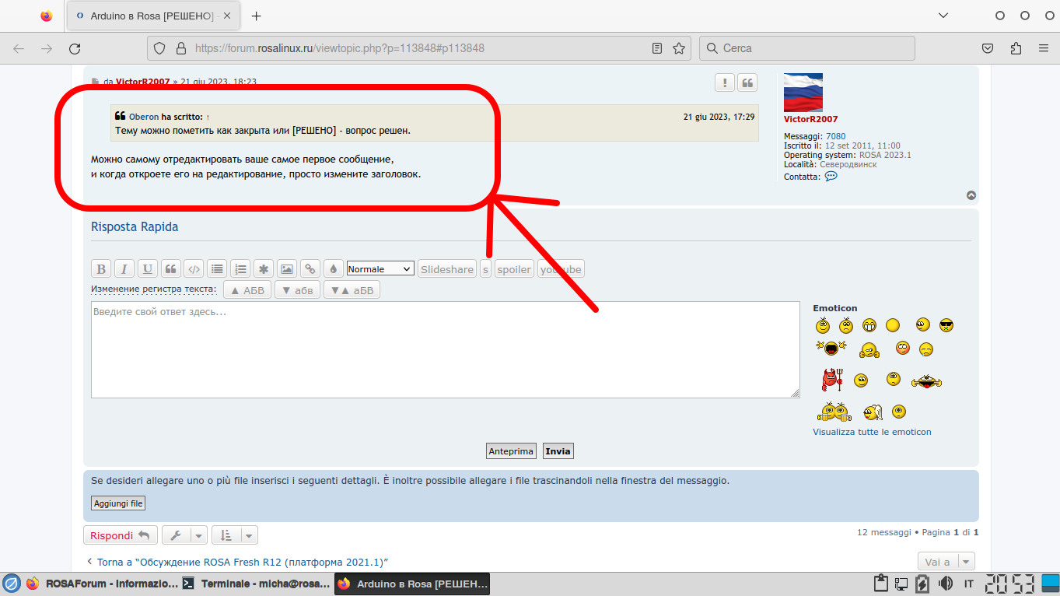Open VictorR2007 profile link in sidebar
The width and height of the screenshot is (1060, 596).
click(810, 119)
